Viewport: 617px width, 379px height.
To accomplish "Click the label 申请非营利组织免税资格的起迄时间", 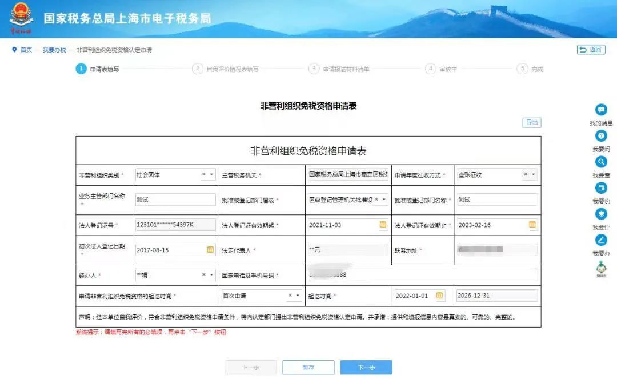I will point(125,296).
